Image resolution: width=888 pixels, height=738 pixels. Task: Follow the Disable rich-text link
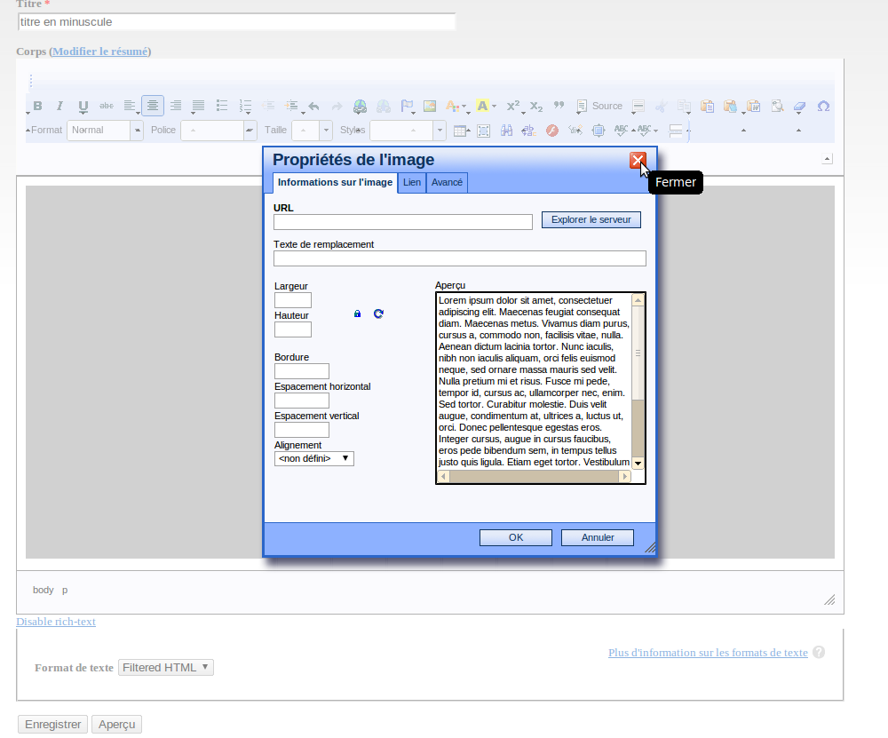coord(56,622)
